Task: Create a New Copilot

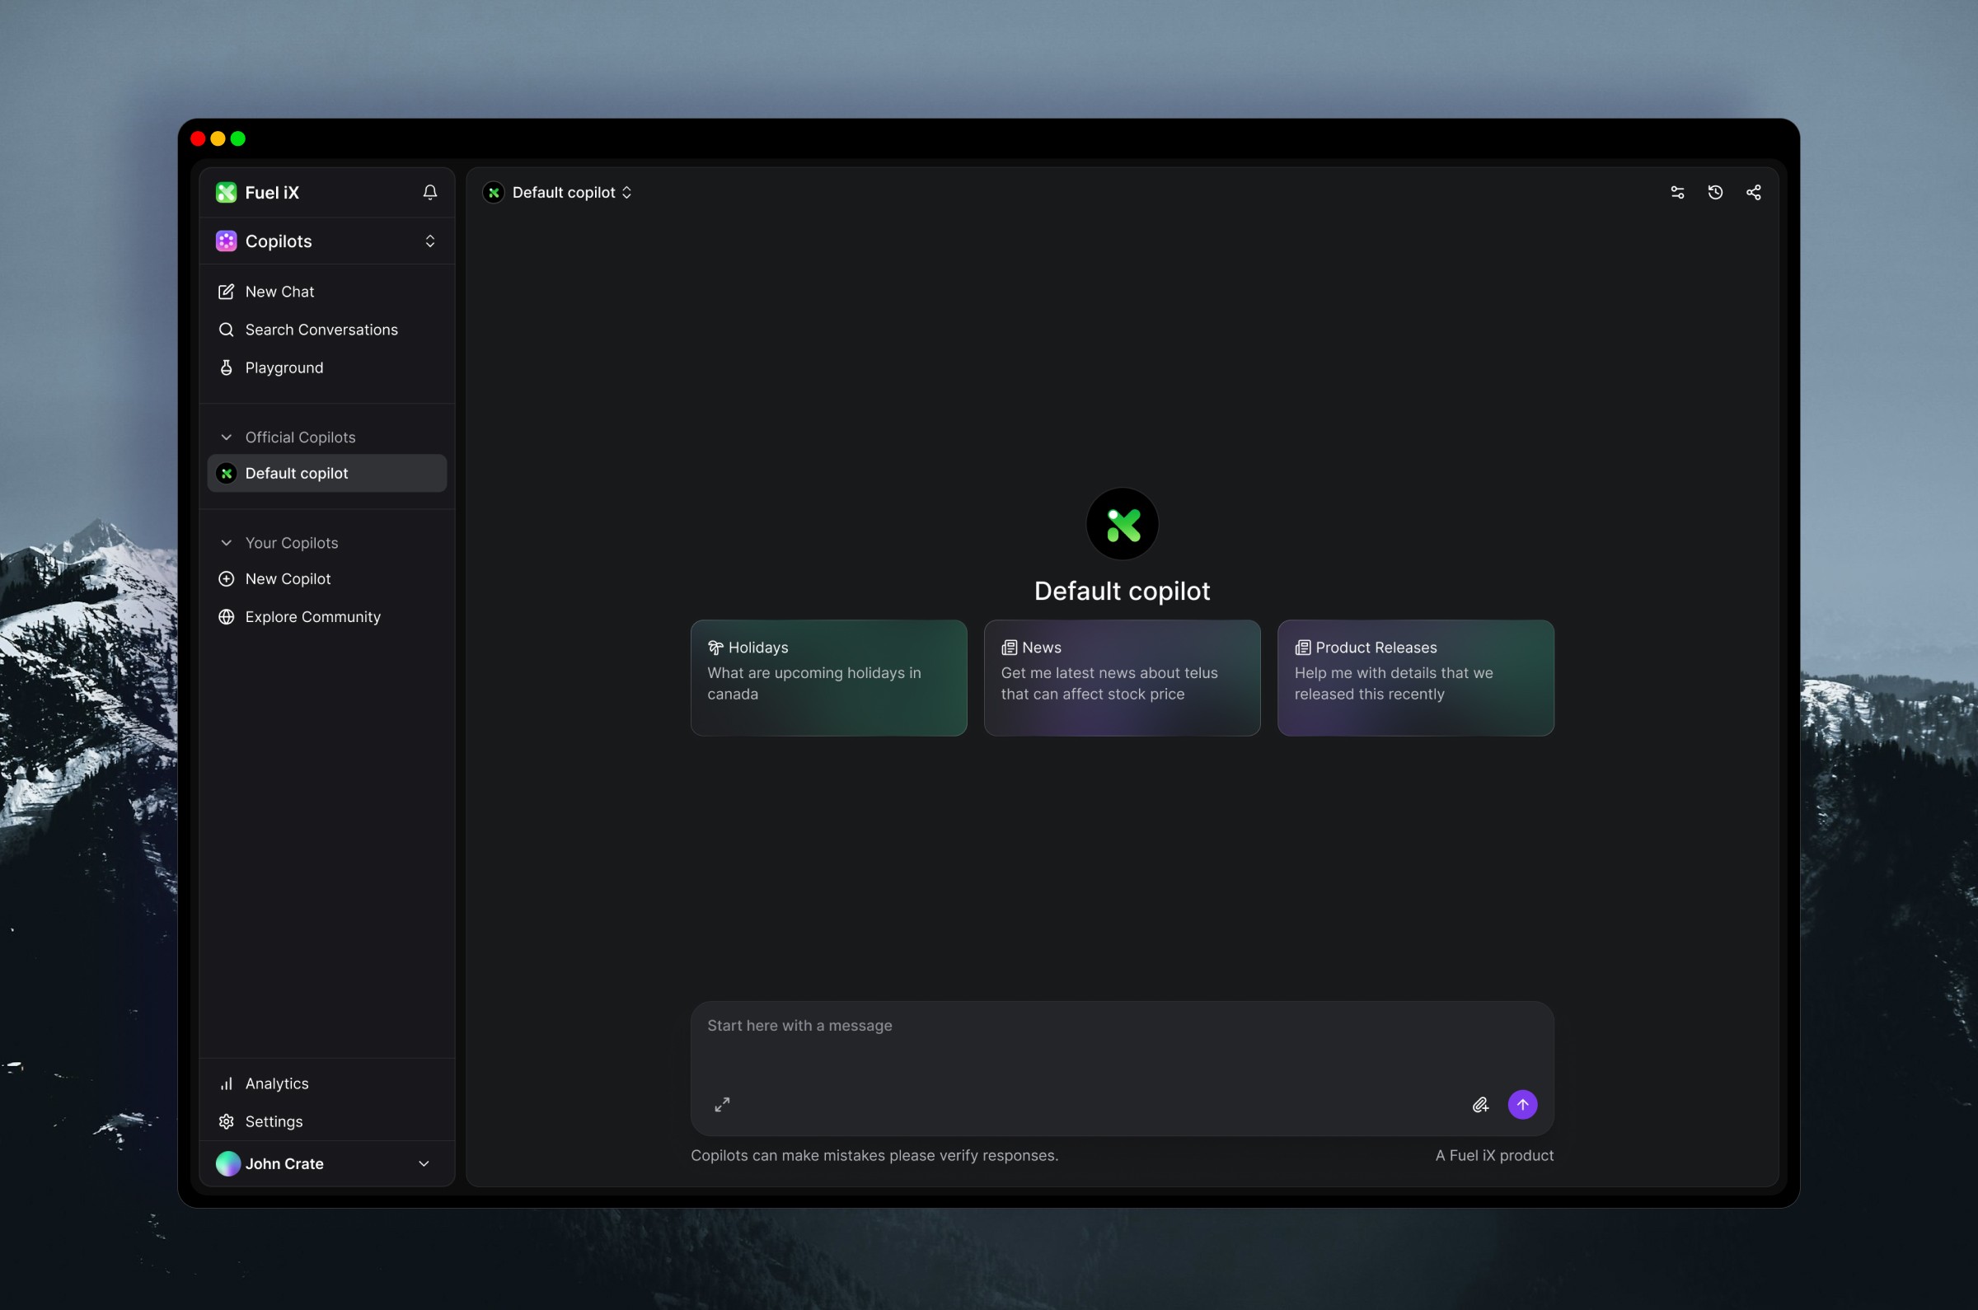Action: click(x=288, y=578)
